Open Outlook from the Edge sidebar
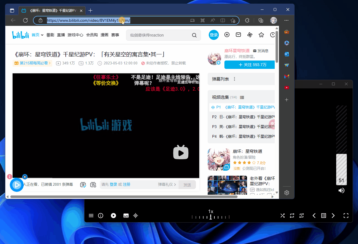The height and width of the screenshot is (244, 358). click(286, 54)
